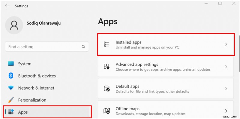The height and width of the screenshot is (119, 240).
Task: Click the Sodiq Olanrewaju account name
Action: tap(43, 23)
